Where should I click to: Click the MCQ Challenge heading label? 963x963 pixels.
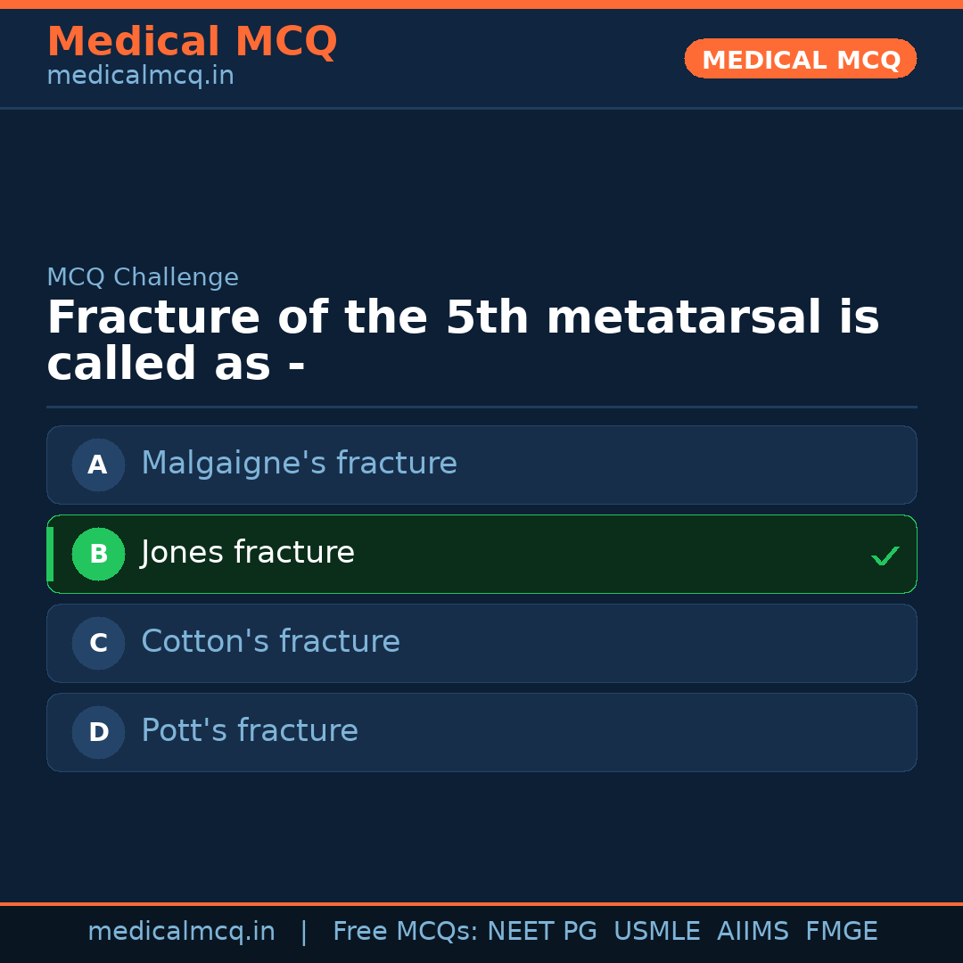coord(143,277)
